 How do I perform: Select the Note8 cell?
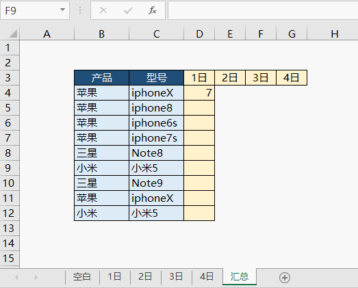156,153
